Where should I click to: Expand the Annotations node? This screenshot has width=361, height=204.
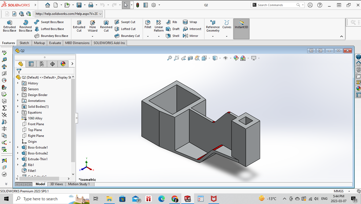(x=18, y=101)
